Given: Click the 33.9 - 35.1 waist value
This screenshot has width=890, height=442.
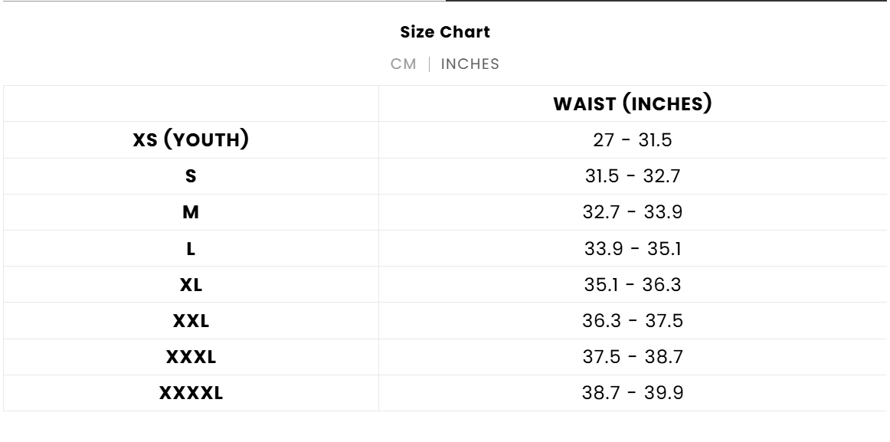Looking at the screenshot, I should click(632, 248).
